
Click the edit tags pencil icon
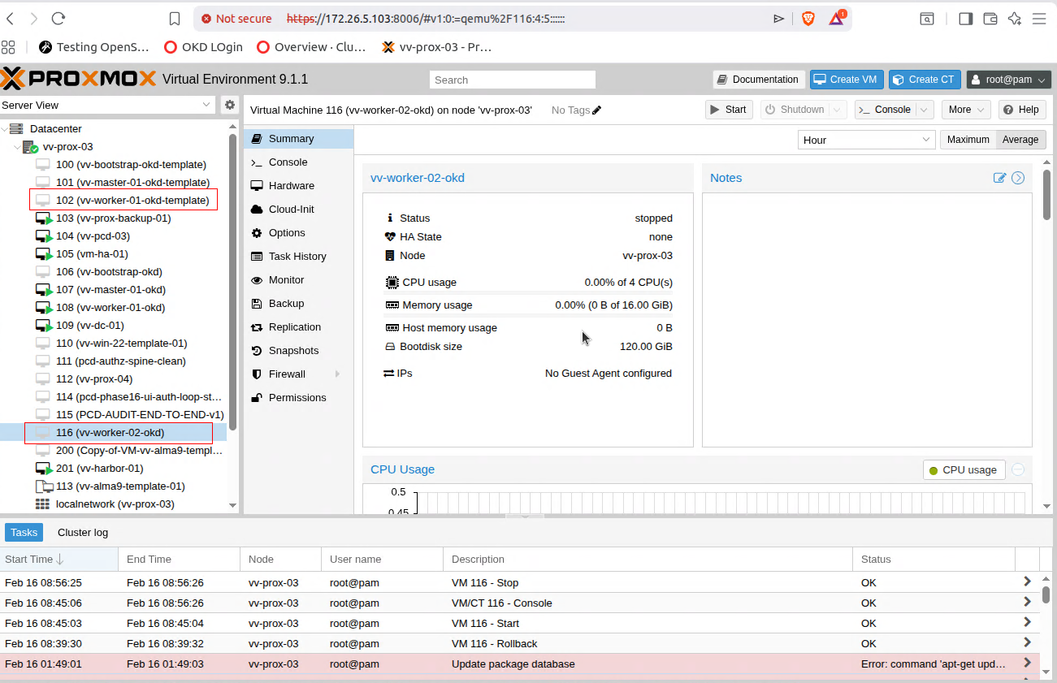[597, 110]
